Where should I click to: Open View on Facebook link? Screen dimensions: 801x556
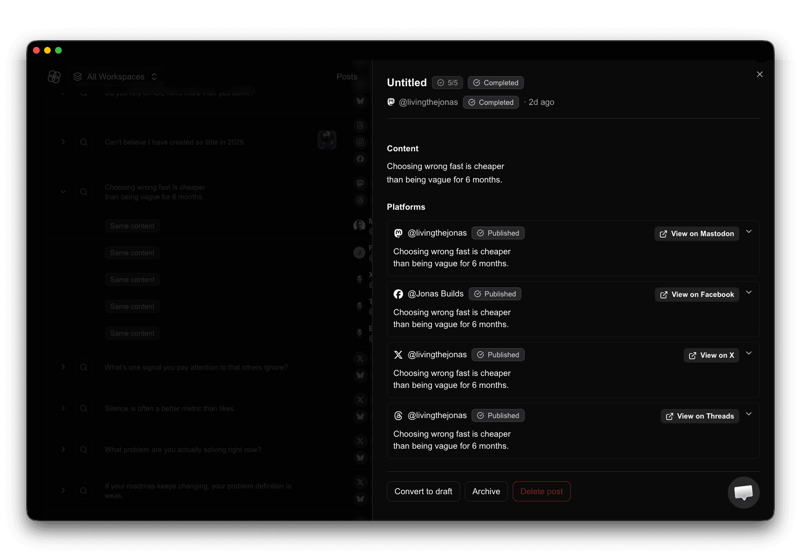(697, 295)
